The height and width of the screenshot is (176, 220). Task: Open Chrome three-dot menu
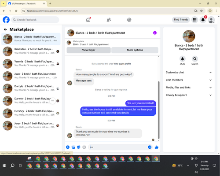(216, 11)
